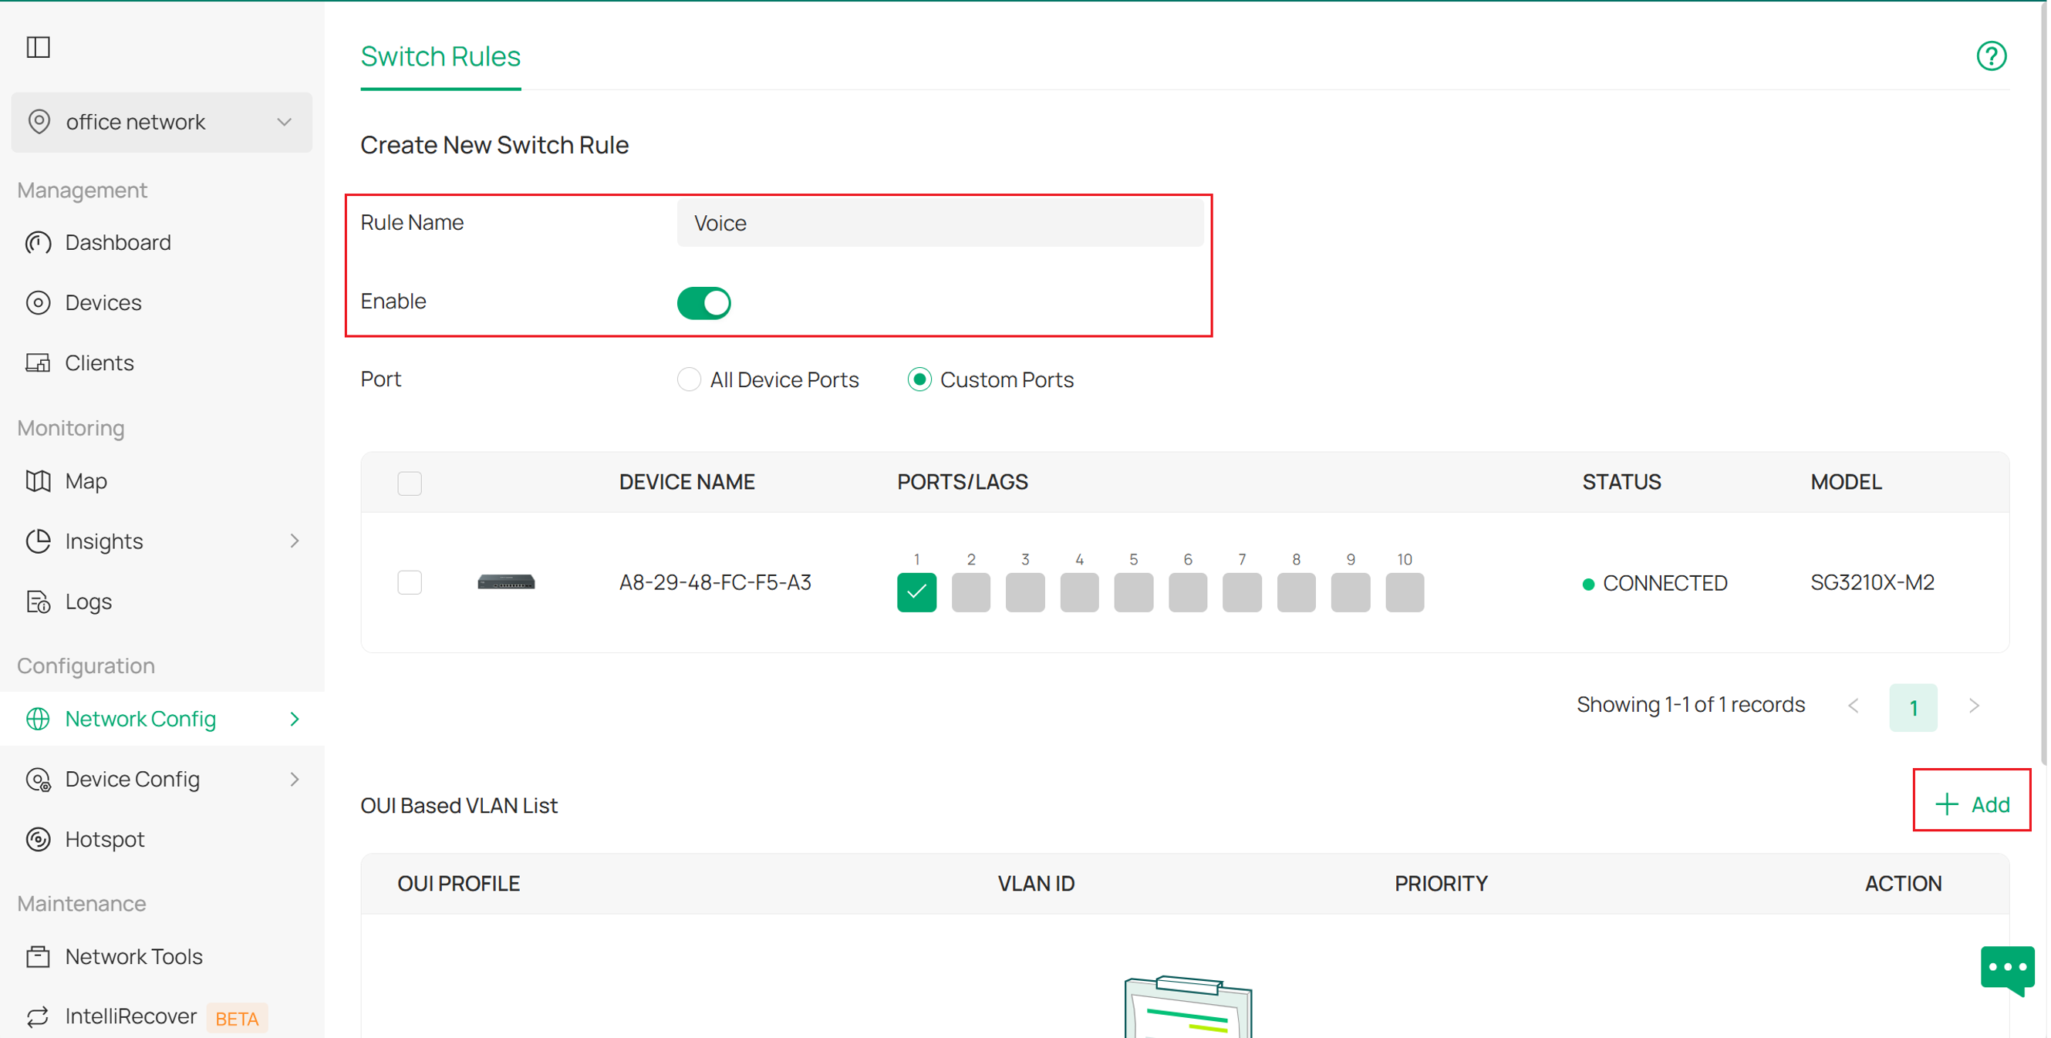This screenshot has height=1038, width=2051.
Task: Expand the Network Config submenu chevron
Action: click(295, 719)
